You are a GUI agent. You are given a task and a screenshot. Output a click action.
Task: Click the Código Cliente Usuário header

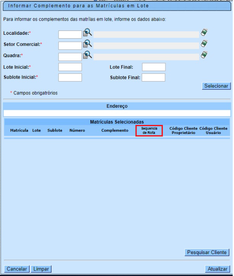(213, 130)
